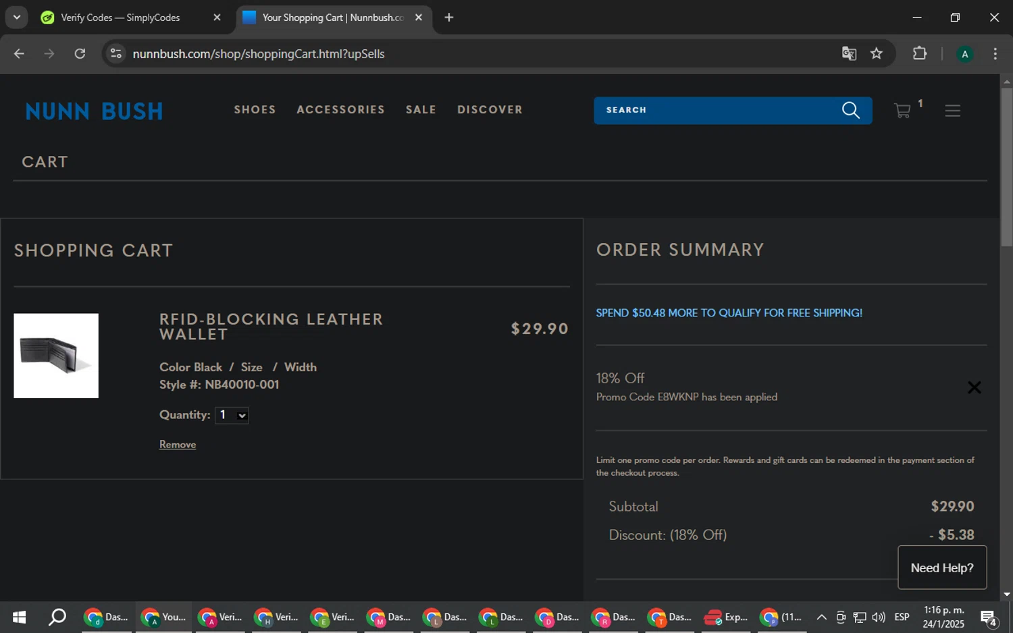Click the page vertical scrollbar

[x=1007, y=167]
